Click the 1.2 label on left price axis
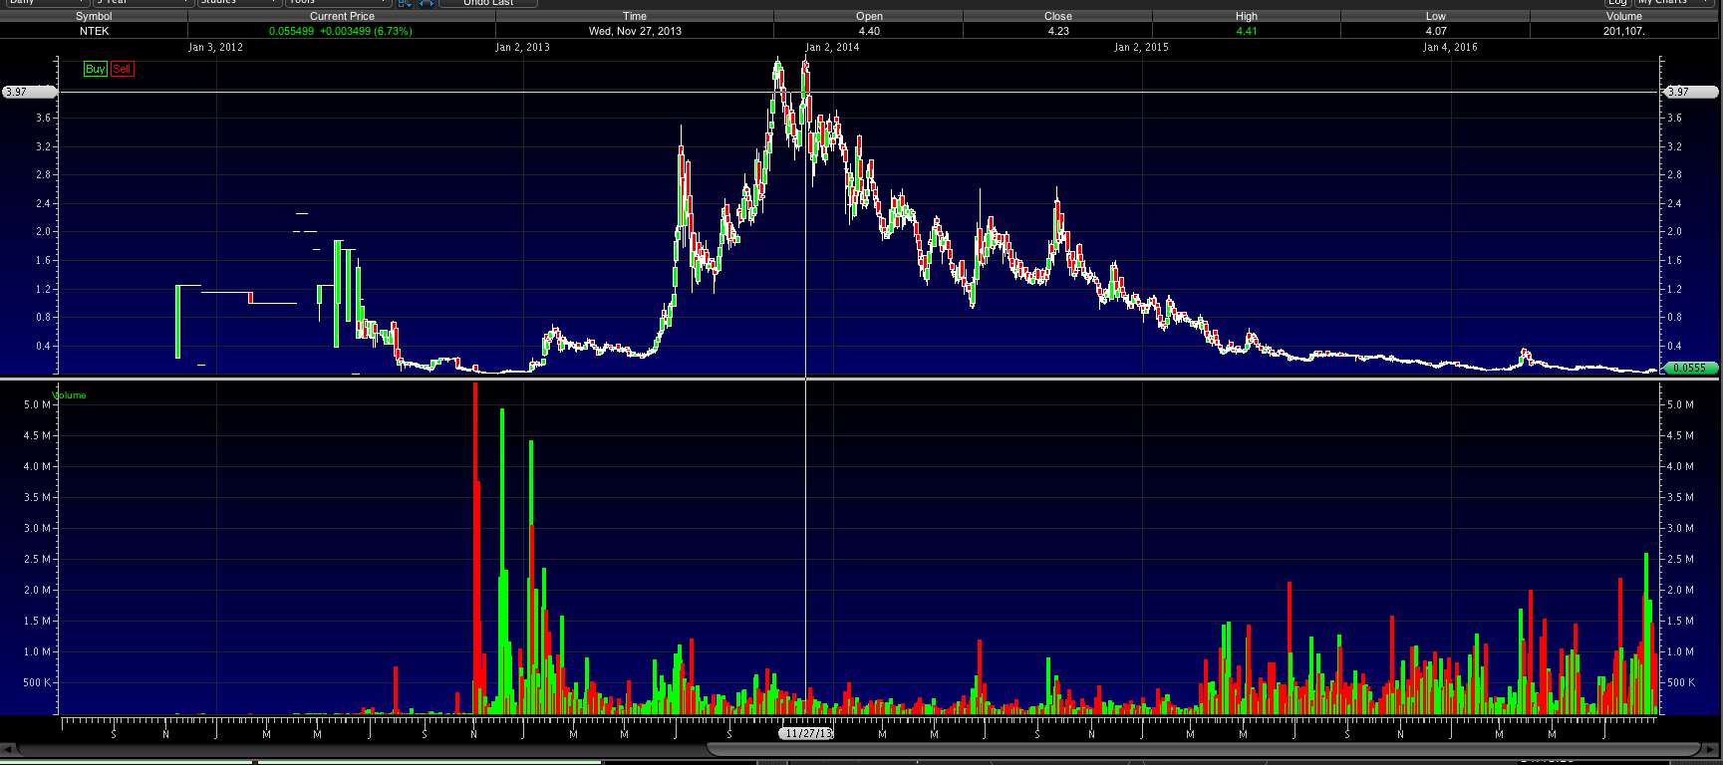The width and height of the screenshot is (1723, 765). point(43,289)
